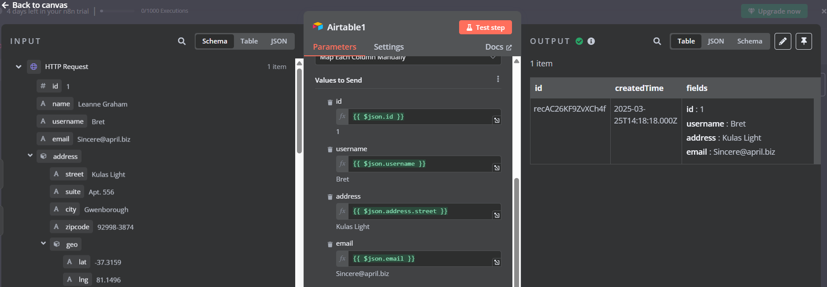Click the Test step button

click(x=485, y=27)
